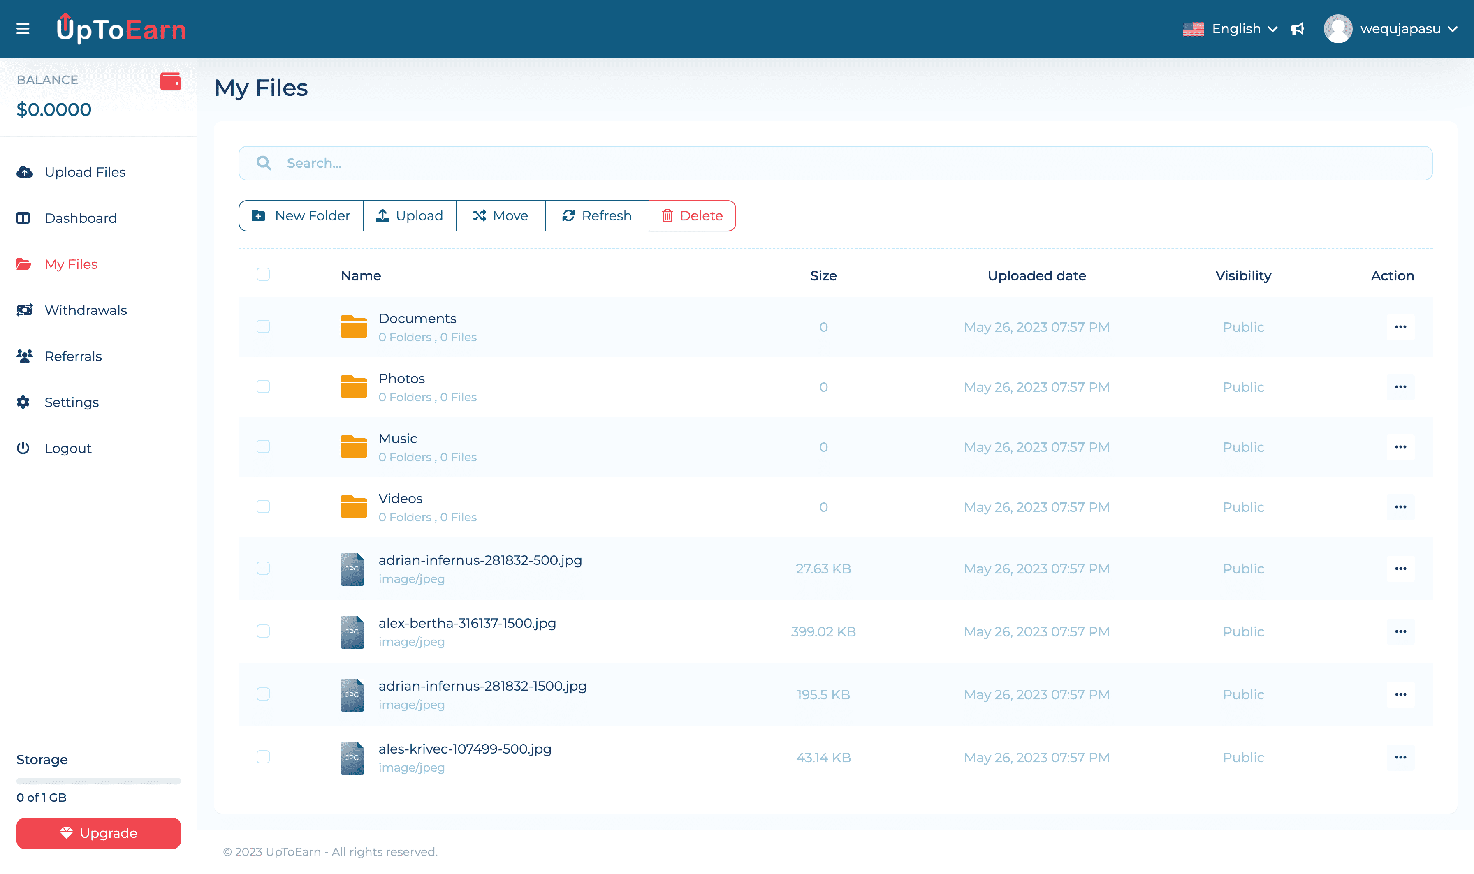The height and width of the screenshot is (874, 1474).
Task: Open the Documents folder name link
Action: pyautogui.click(x=417, y=318)
